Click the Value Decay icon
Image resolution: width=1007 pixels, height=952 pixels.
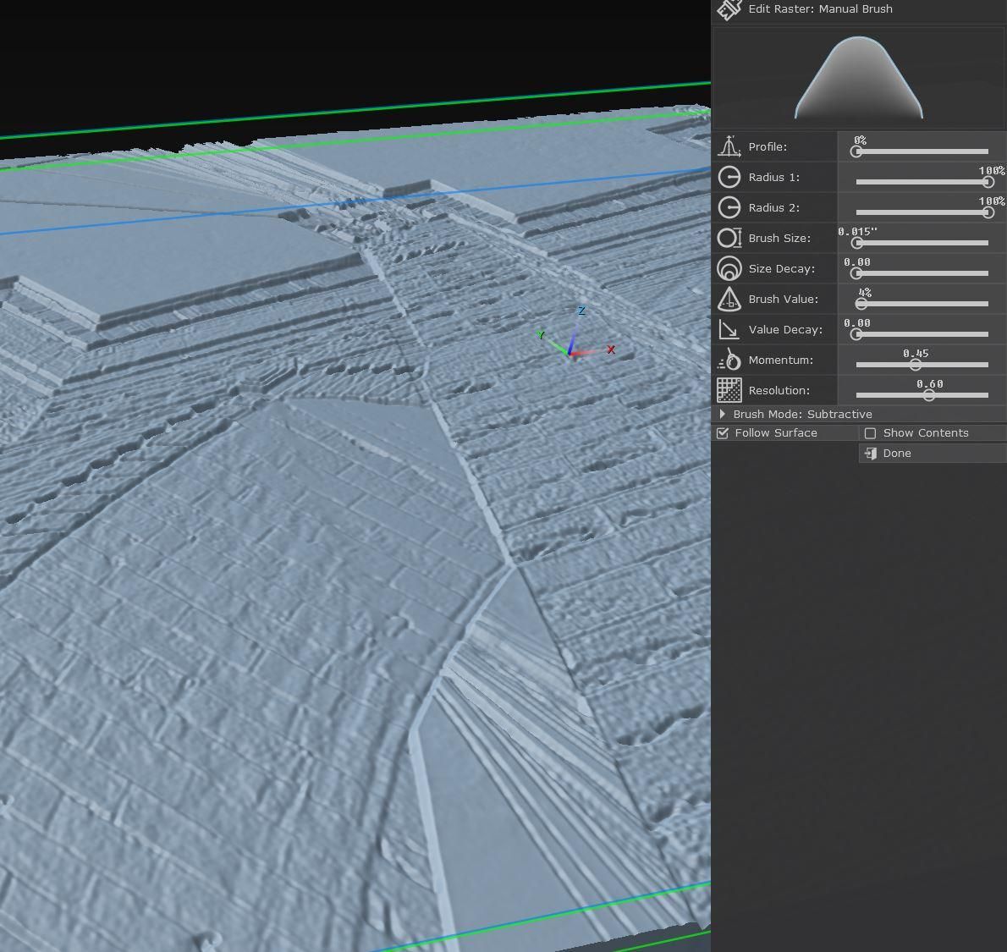pyautogui.click(x=729, y=329)
